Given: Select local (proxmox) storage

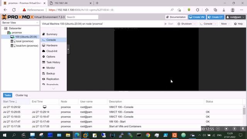Looking at the screenshot, I should click(x=25, y=41).
